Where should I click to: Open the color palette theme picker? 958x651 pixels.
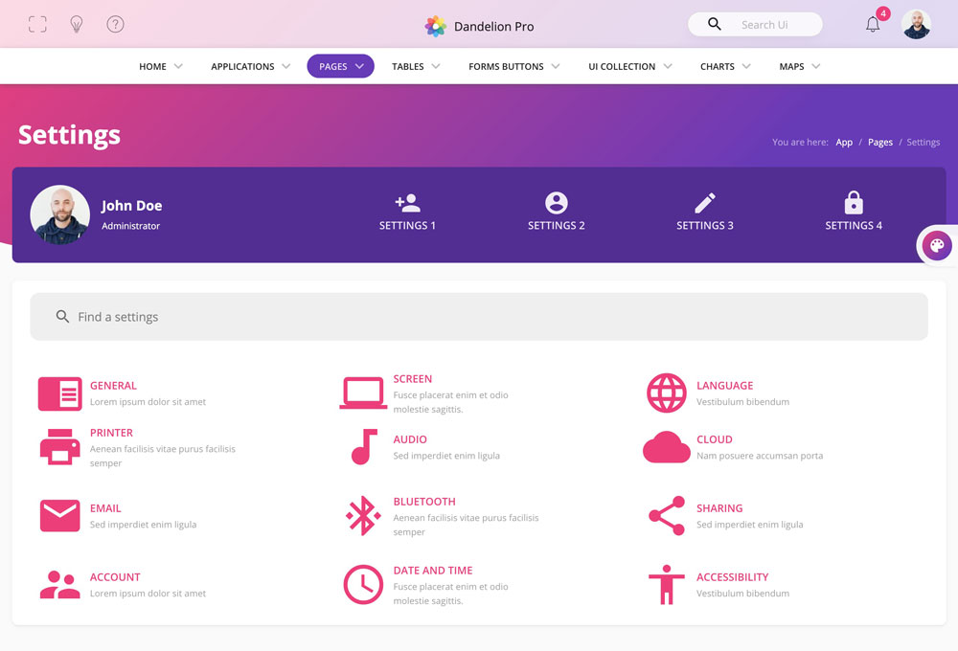coord(936,246)
